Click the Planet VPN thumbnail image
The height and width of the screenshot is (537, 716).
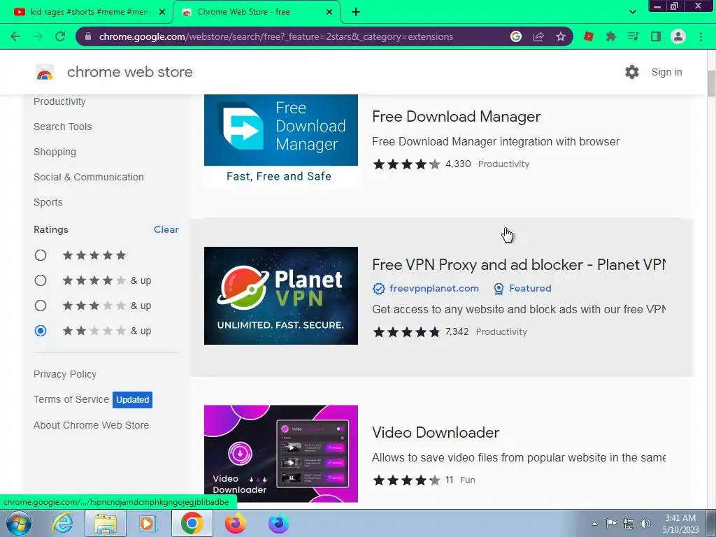coord(281,296)
